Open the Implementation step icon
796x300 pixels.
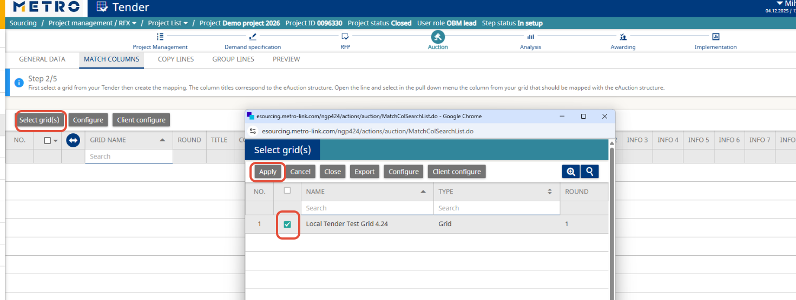click(716, 37)
